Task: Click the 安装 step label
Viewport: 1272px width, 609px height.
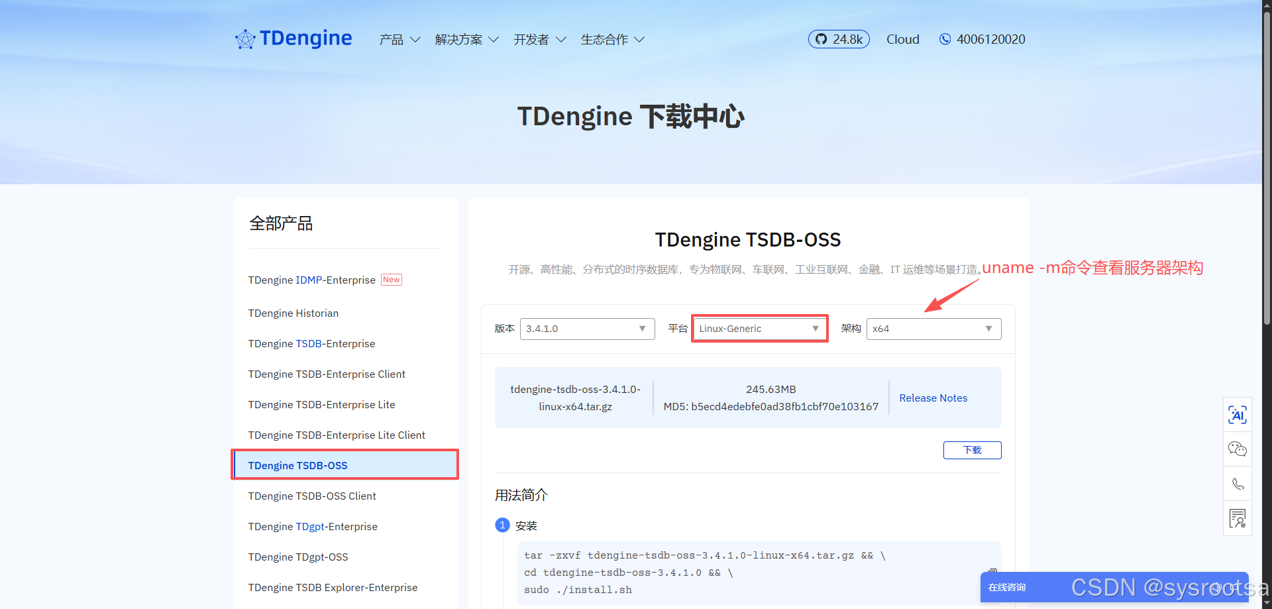Action: (x=526, y=526)
